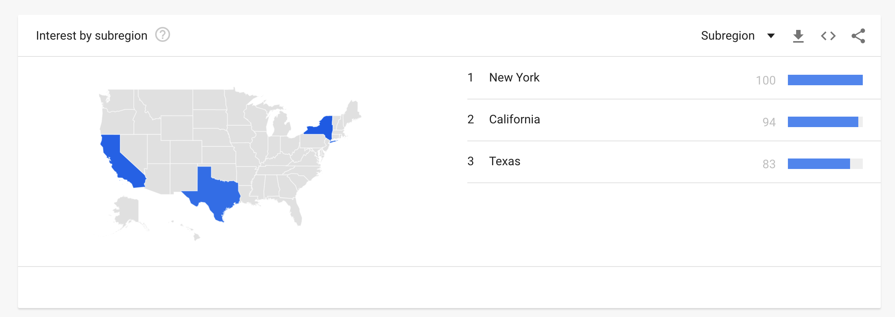The image size is (895, 317).
Task: Select California in the ranking list
Action: click(515, 120)
